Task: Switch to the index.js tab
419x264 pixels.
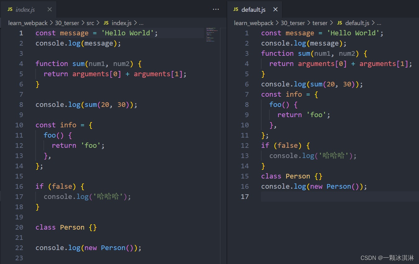Action: tap(28, 10)
